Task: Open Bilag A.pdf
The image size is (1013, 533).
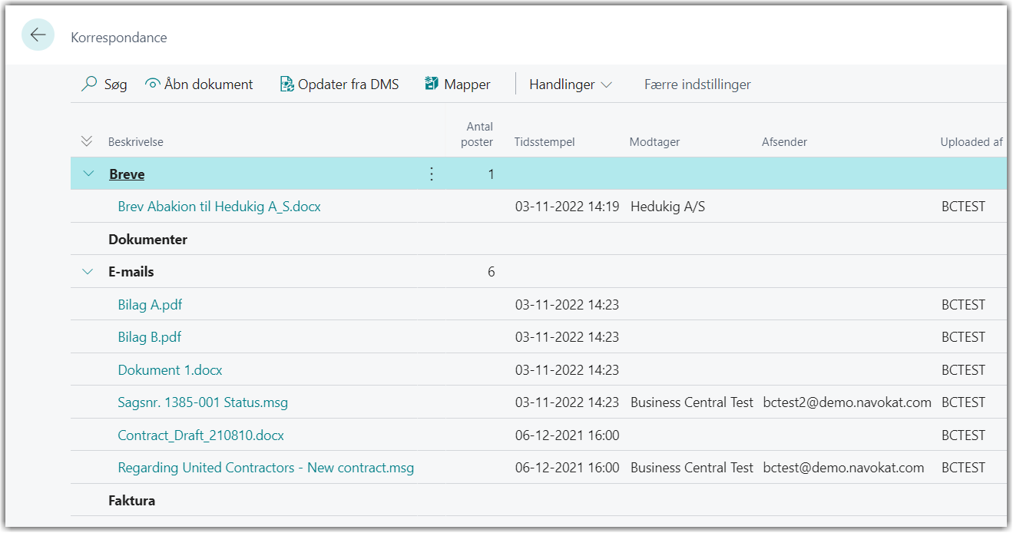Action: pyautogui.click(x=150, y=305)
